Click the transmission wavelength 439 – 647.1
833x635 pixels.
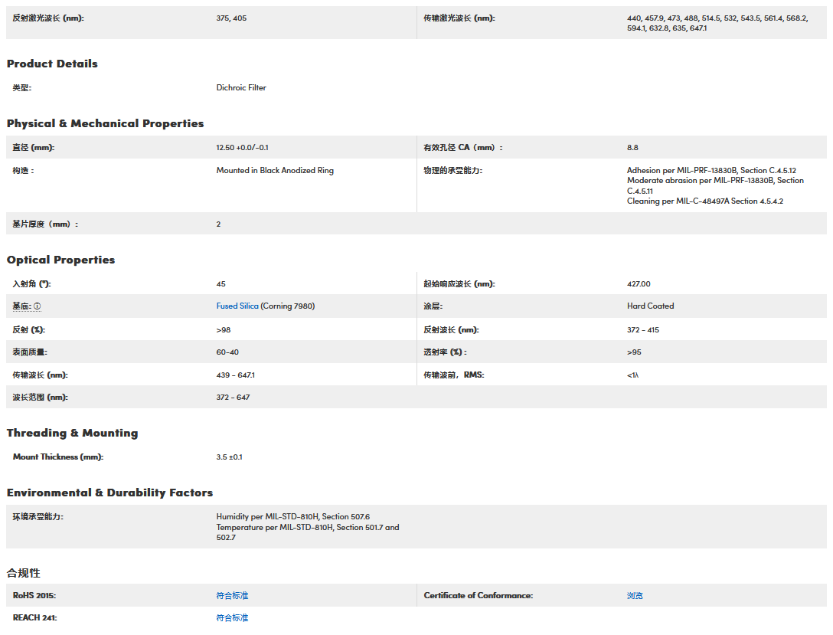pos(235,375)
